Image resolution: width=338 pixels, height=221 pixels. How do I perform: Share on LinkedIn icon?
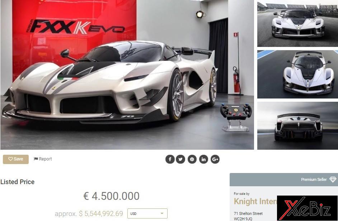[x=203, y=159]
